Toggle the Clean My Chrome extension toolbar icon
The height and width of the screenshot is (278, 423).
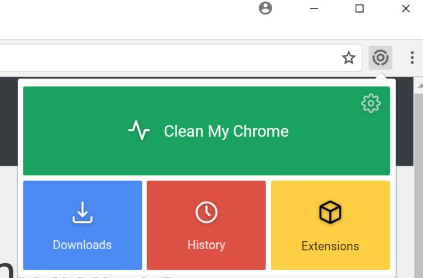(380, 58)
